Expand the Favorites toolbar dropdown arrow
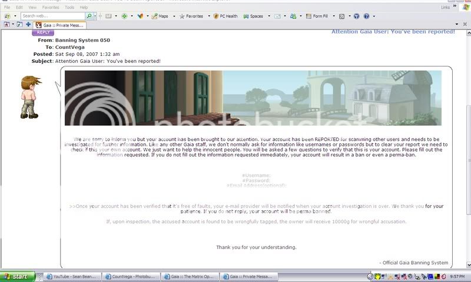Image resolution: width=471 pixels, height=282 pixels. (x=209, y=16)
